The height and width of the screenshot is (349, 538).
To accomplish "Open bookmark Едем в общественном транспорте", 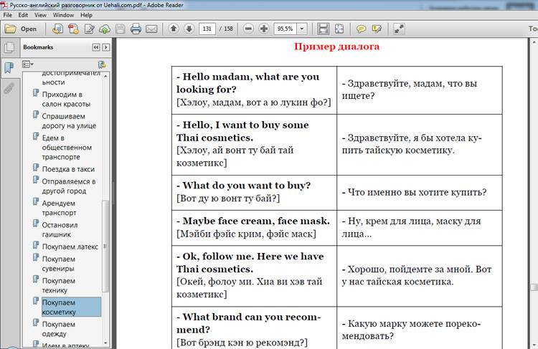I will click(67, 148).
